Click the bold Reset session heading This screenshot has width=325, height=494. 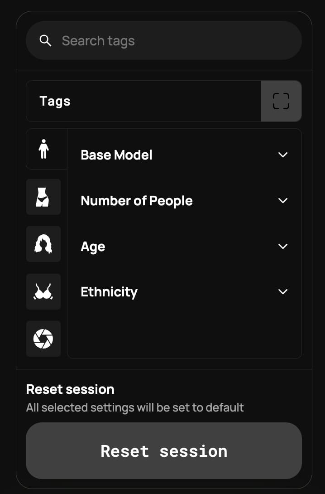click(70, 389)
